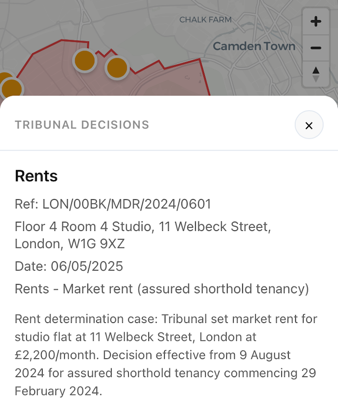Open the fully visible orange marker at left edge
The image size is (338, 412).
pyautogui.click(x=11, y=89)
